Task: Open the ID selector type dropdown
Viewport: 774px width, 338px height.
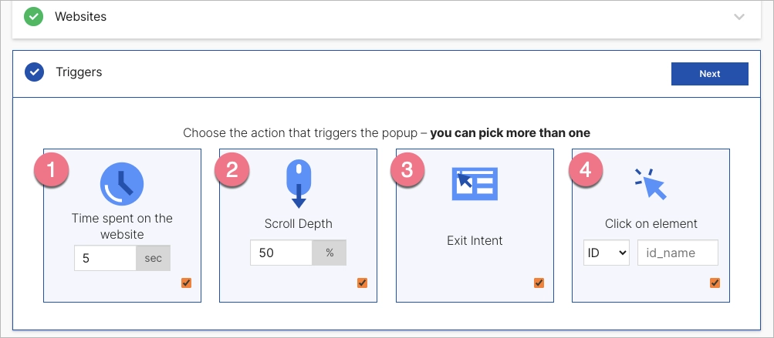Action: tap(607, 253)
